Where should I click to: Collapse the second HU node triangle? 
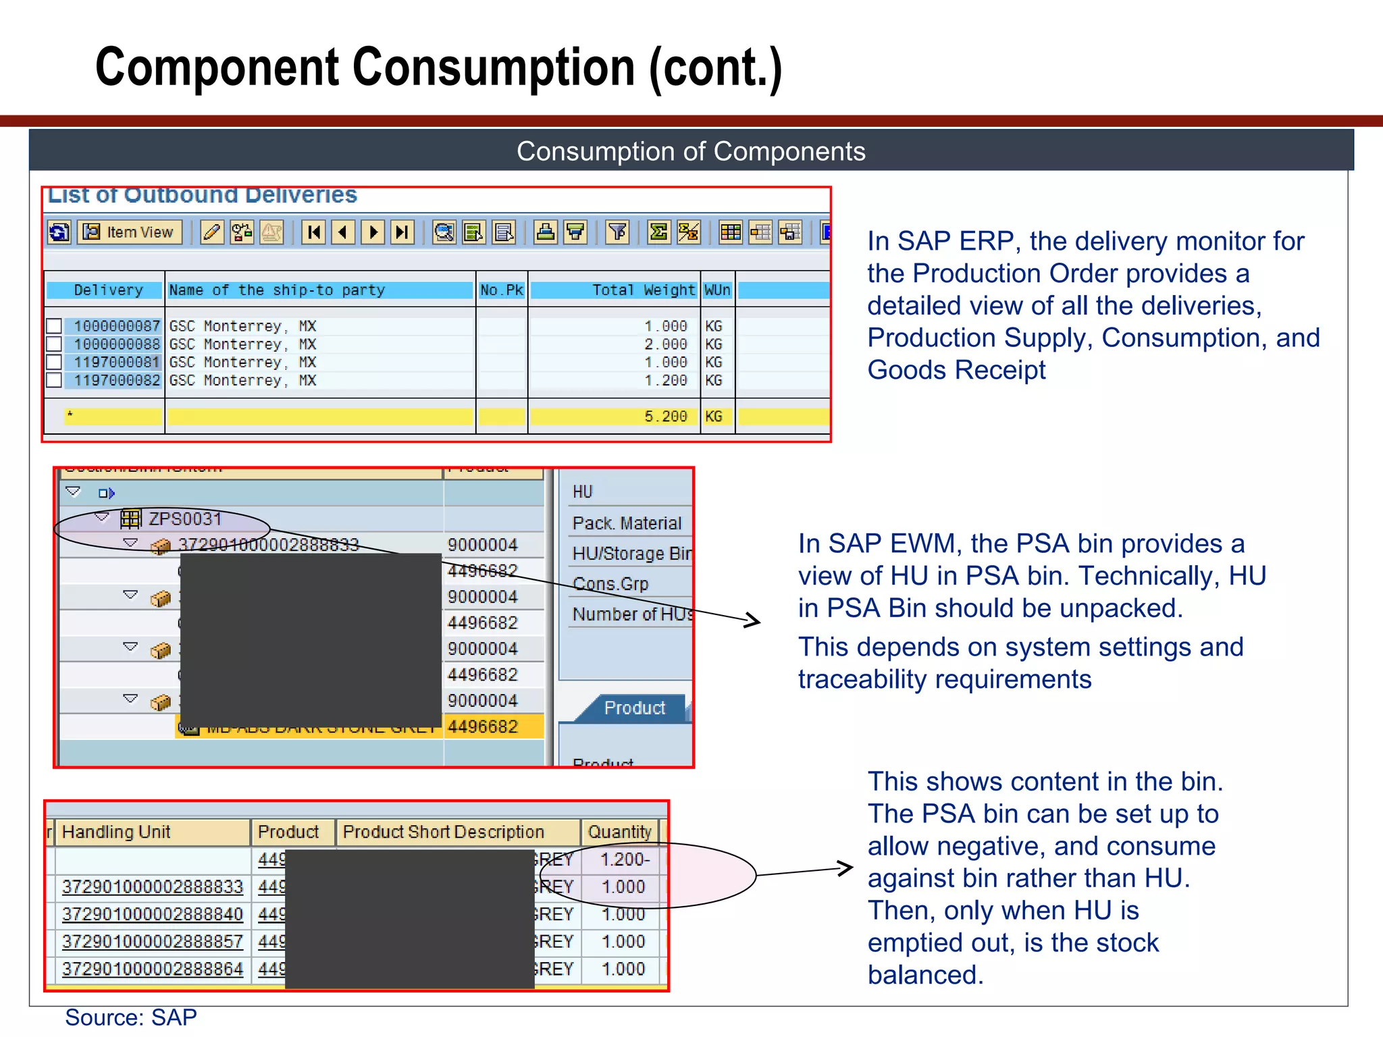pyautogui.click(x=131, y=595)
